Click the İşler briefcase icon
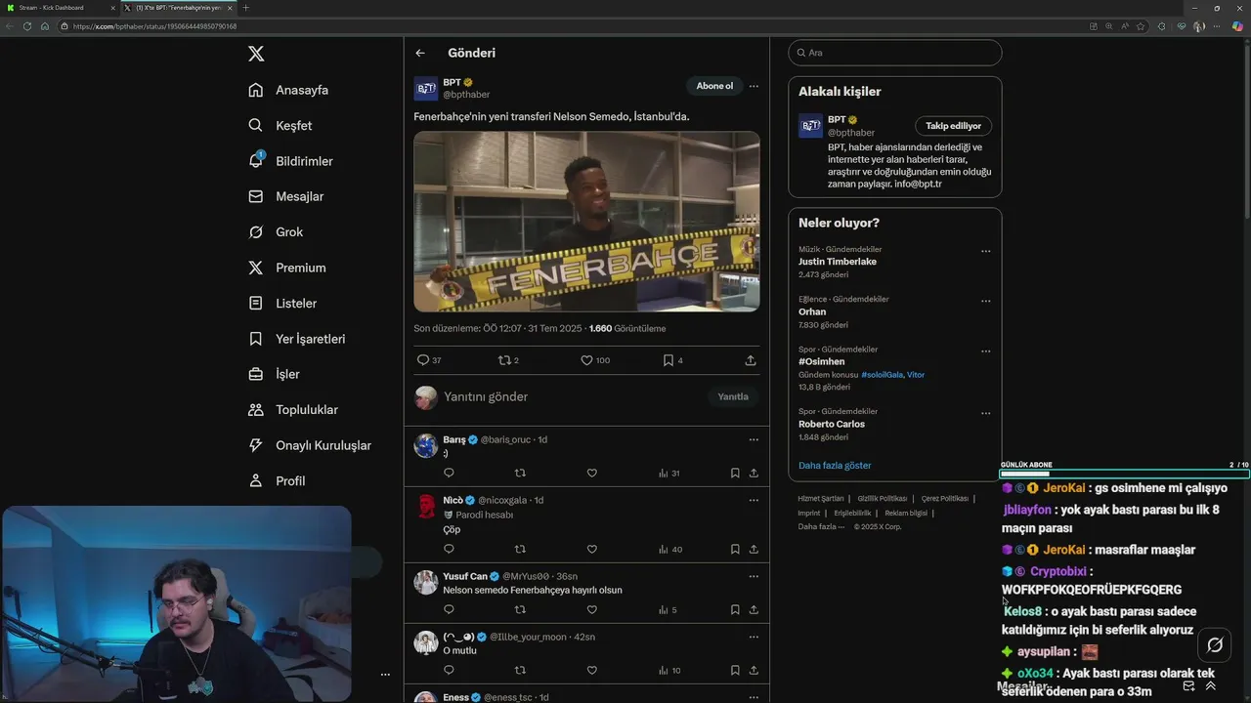Image resolution: width=1251 pixels, height=703 pixels. tap(256, 374)
